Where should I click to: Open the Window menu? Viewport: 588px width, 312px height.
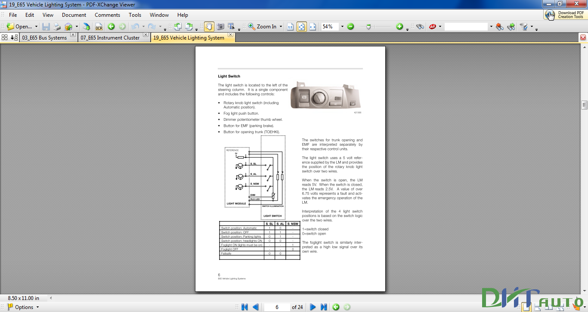pos(159,15)
